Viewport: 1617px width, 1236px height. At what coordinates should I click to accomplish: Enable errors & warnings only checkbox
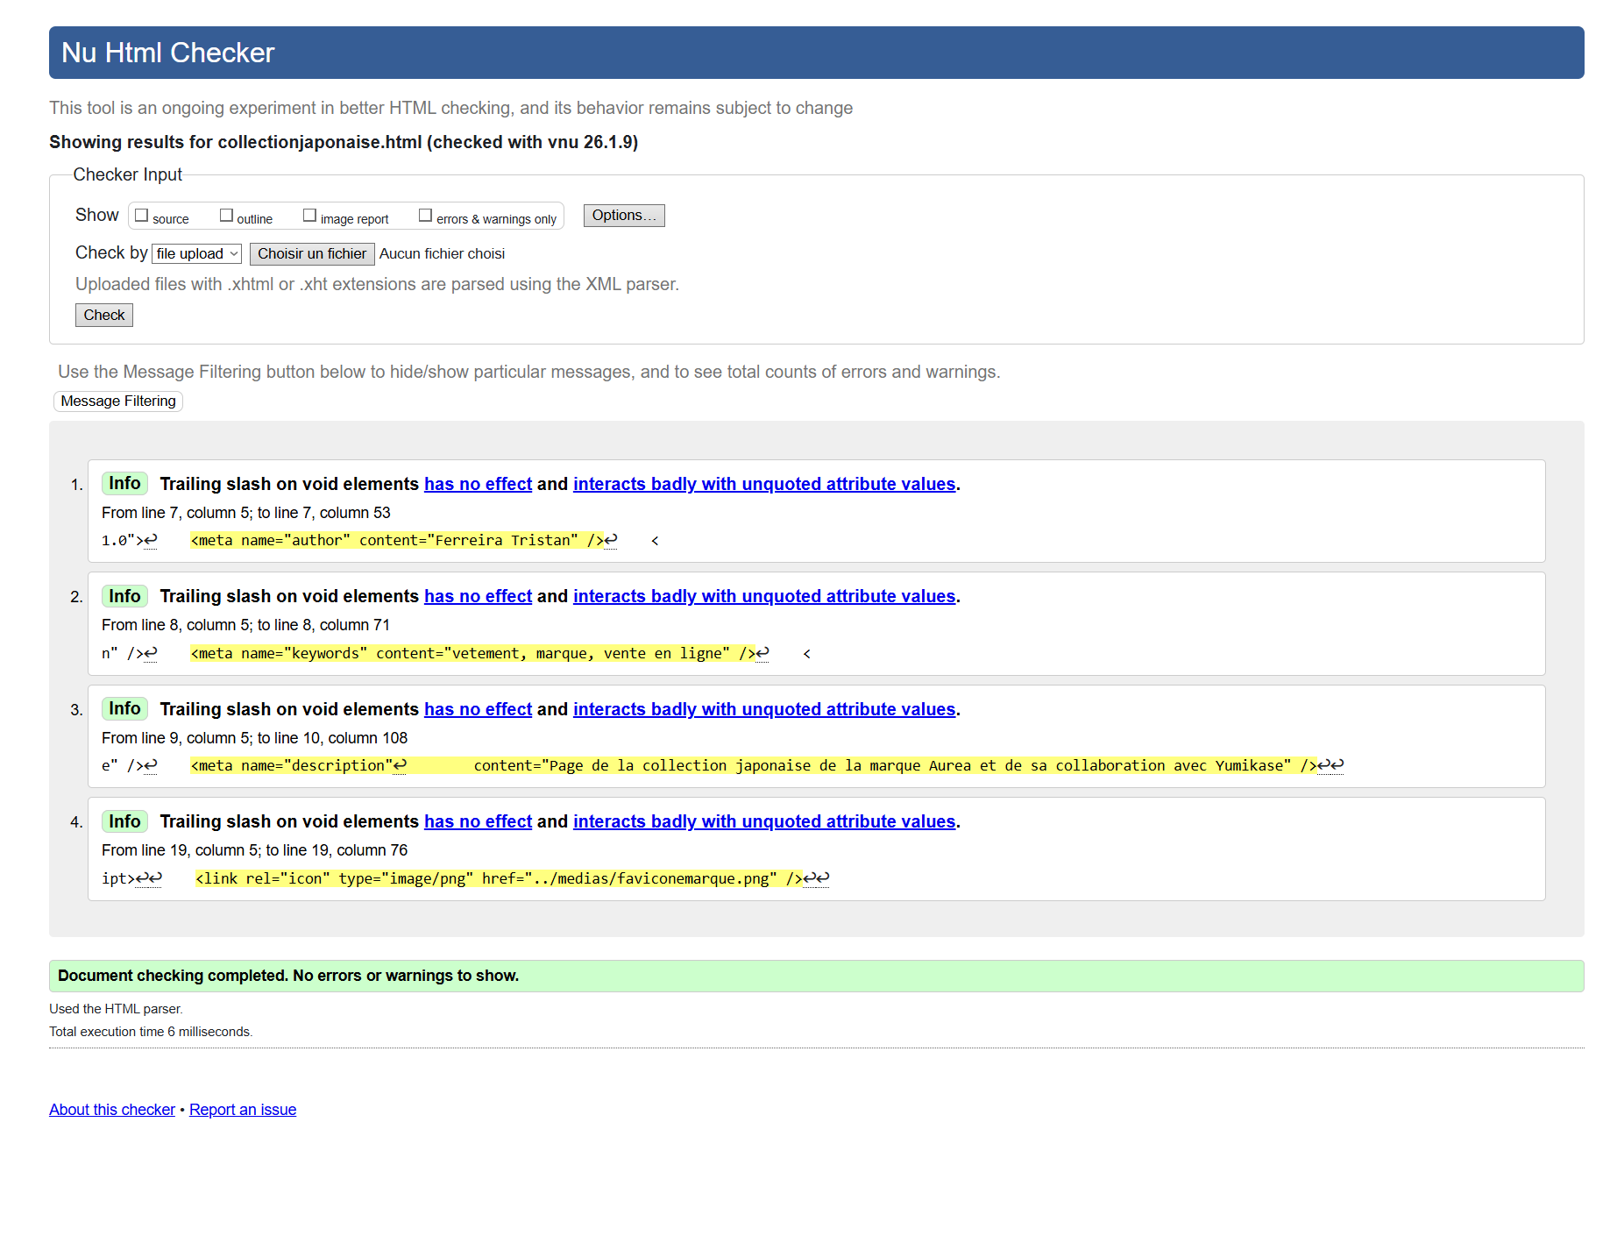425,216
